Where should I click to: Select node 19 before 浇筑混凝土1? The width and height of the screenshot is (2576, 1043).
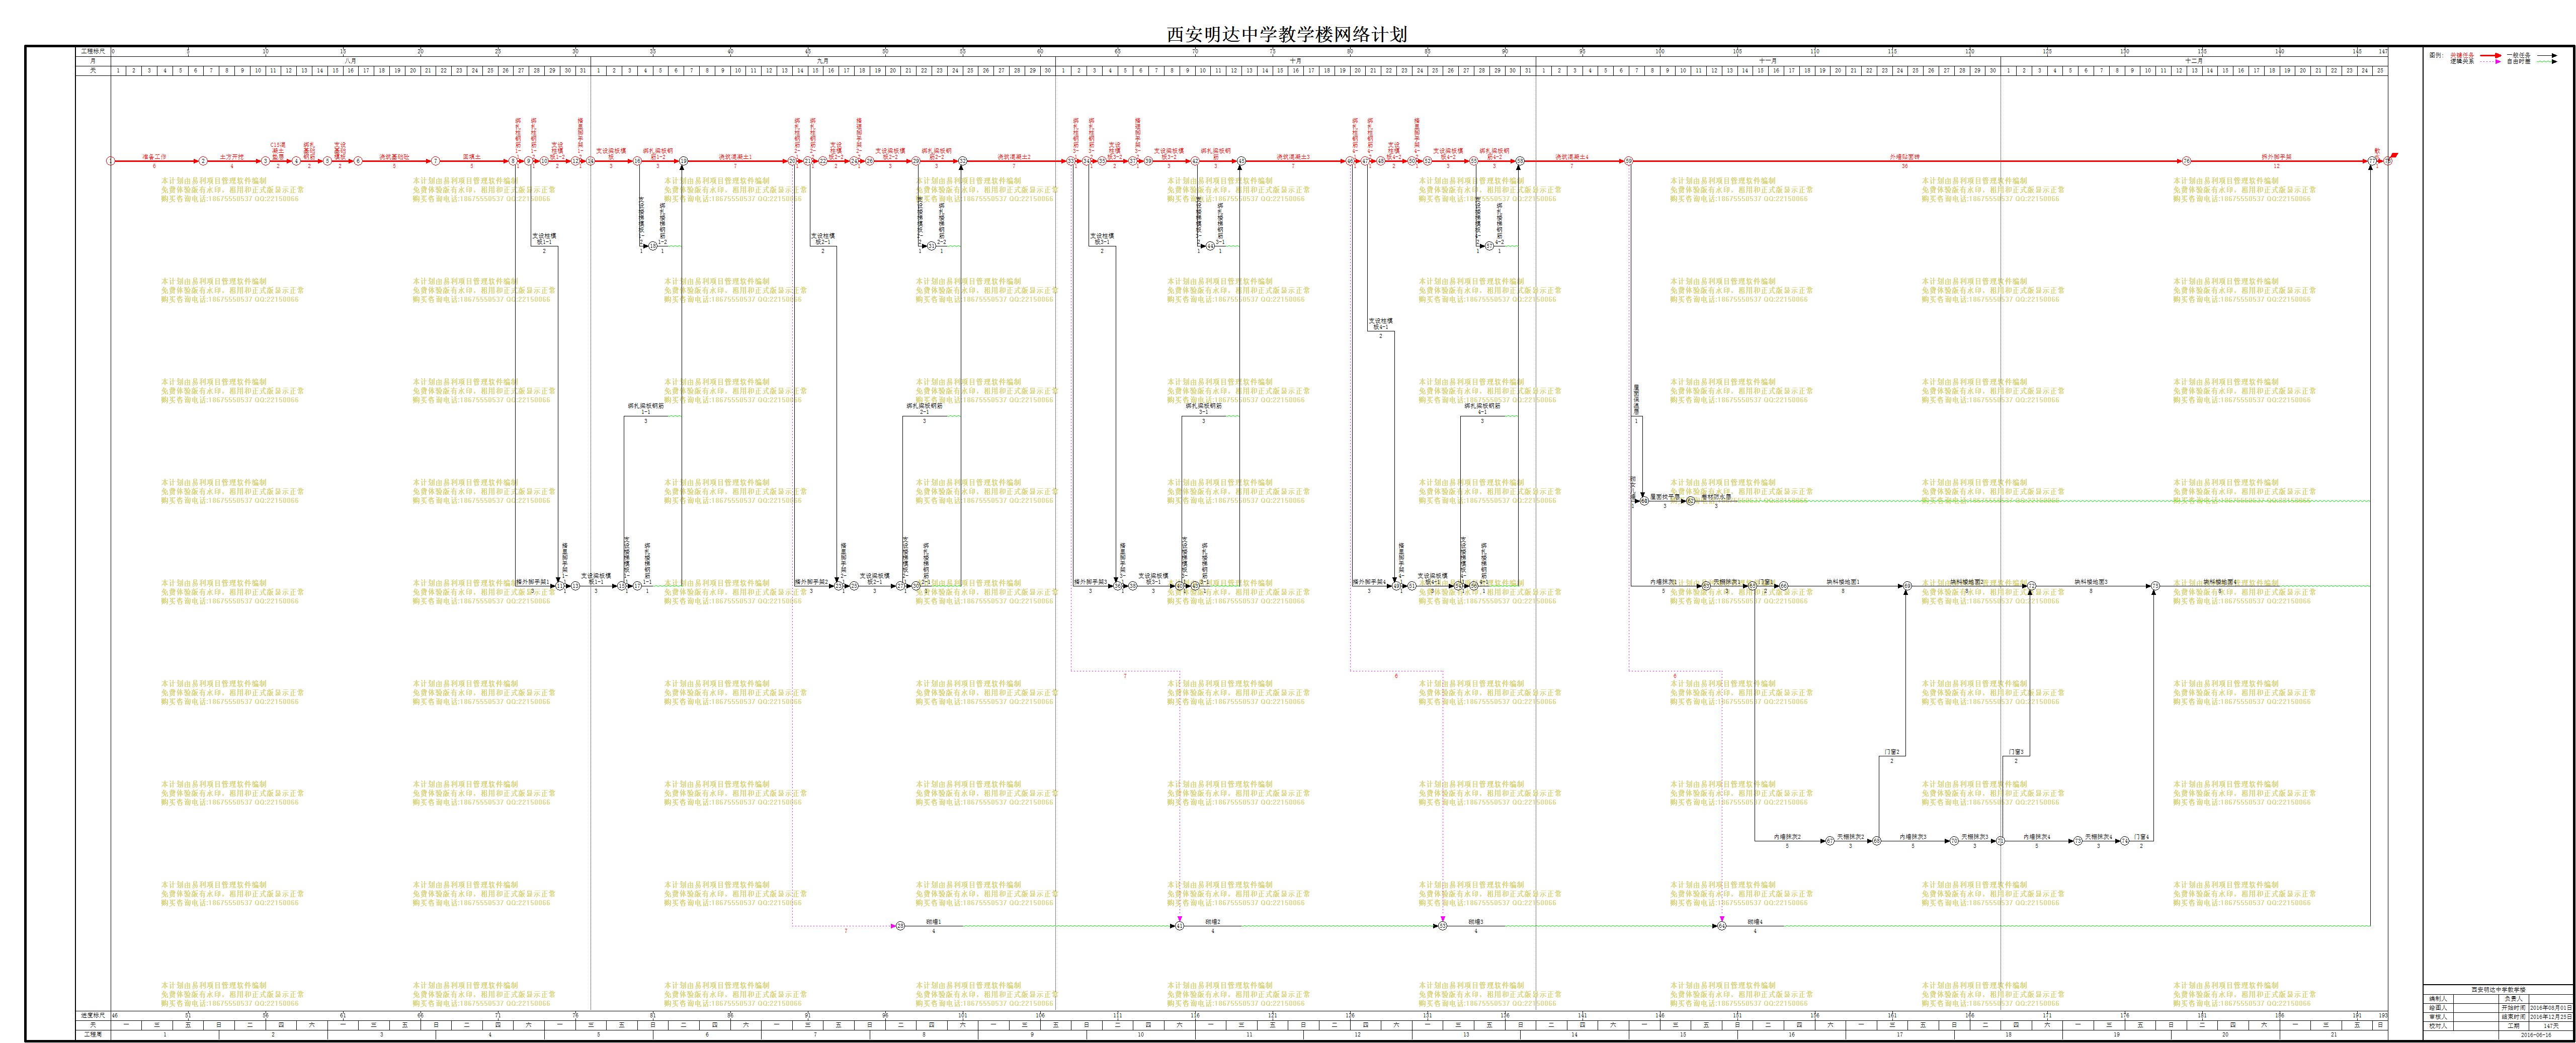coord(684,161)
